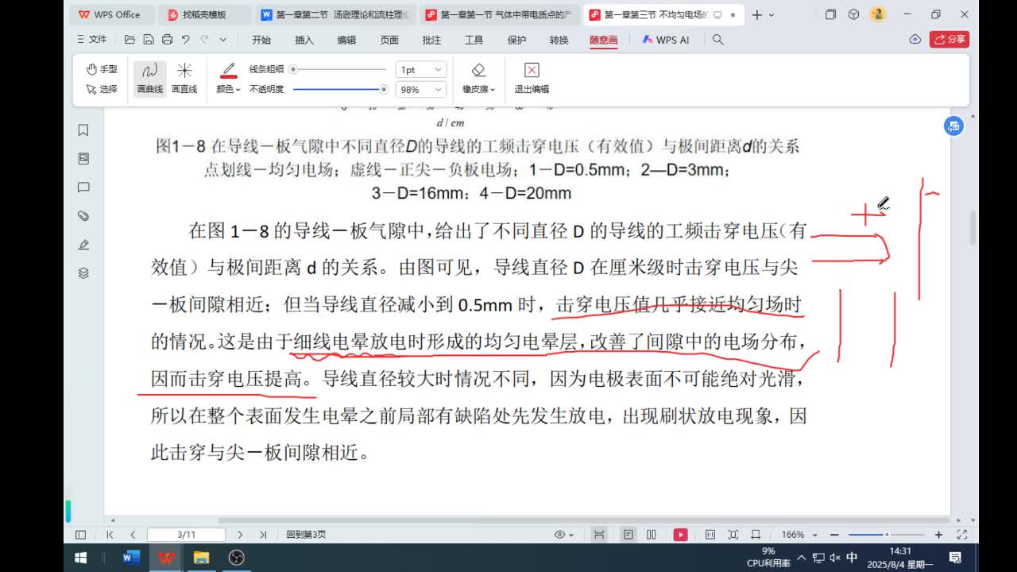Open the comments panel in left sidebar
Viewport: 1017px width, 572px height.
(83, 187)
